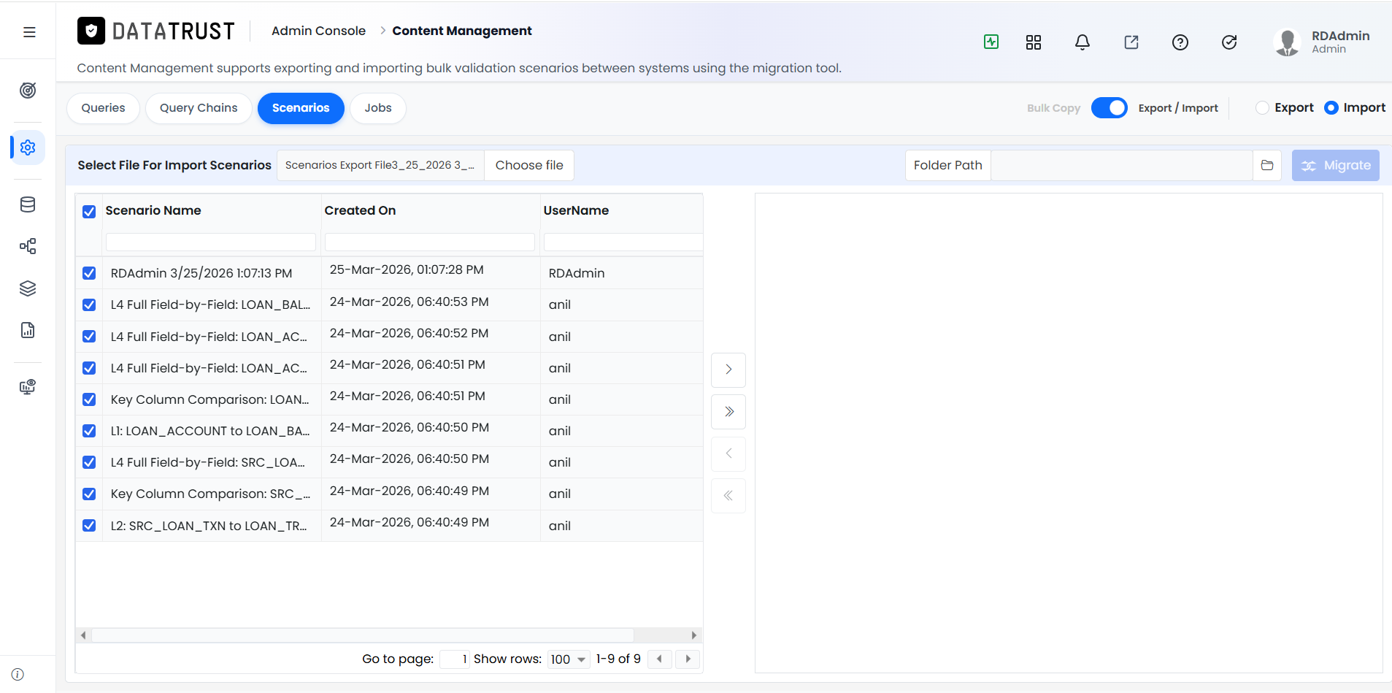Browse folder path with folder icon
Image resolution: width=1392 pixels, height=693 pixels.
(1267, 165)
